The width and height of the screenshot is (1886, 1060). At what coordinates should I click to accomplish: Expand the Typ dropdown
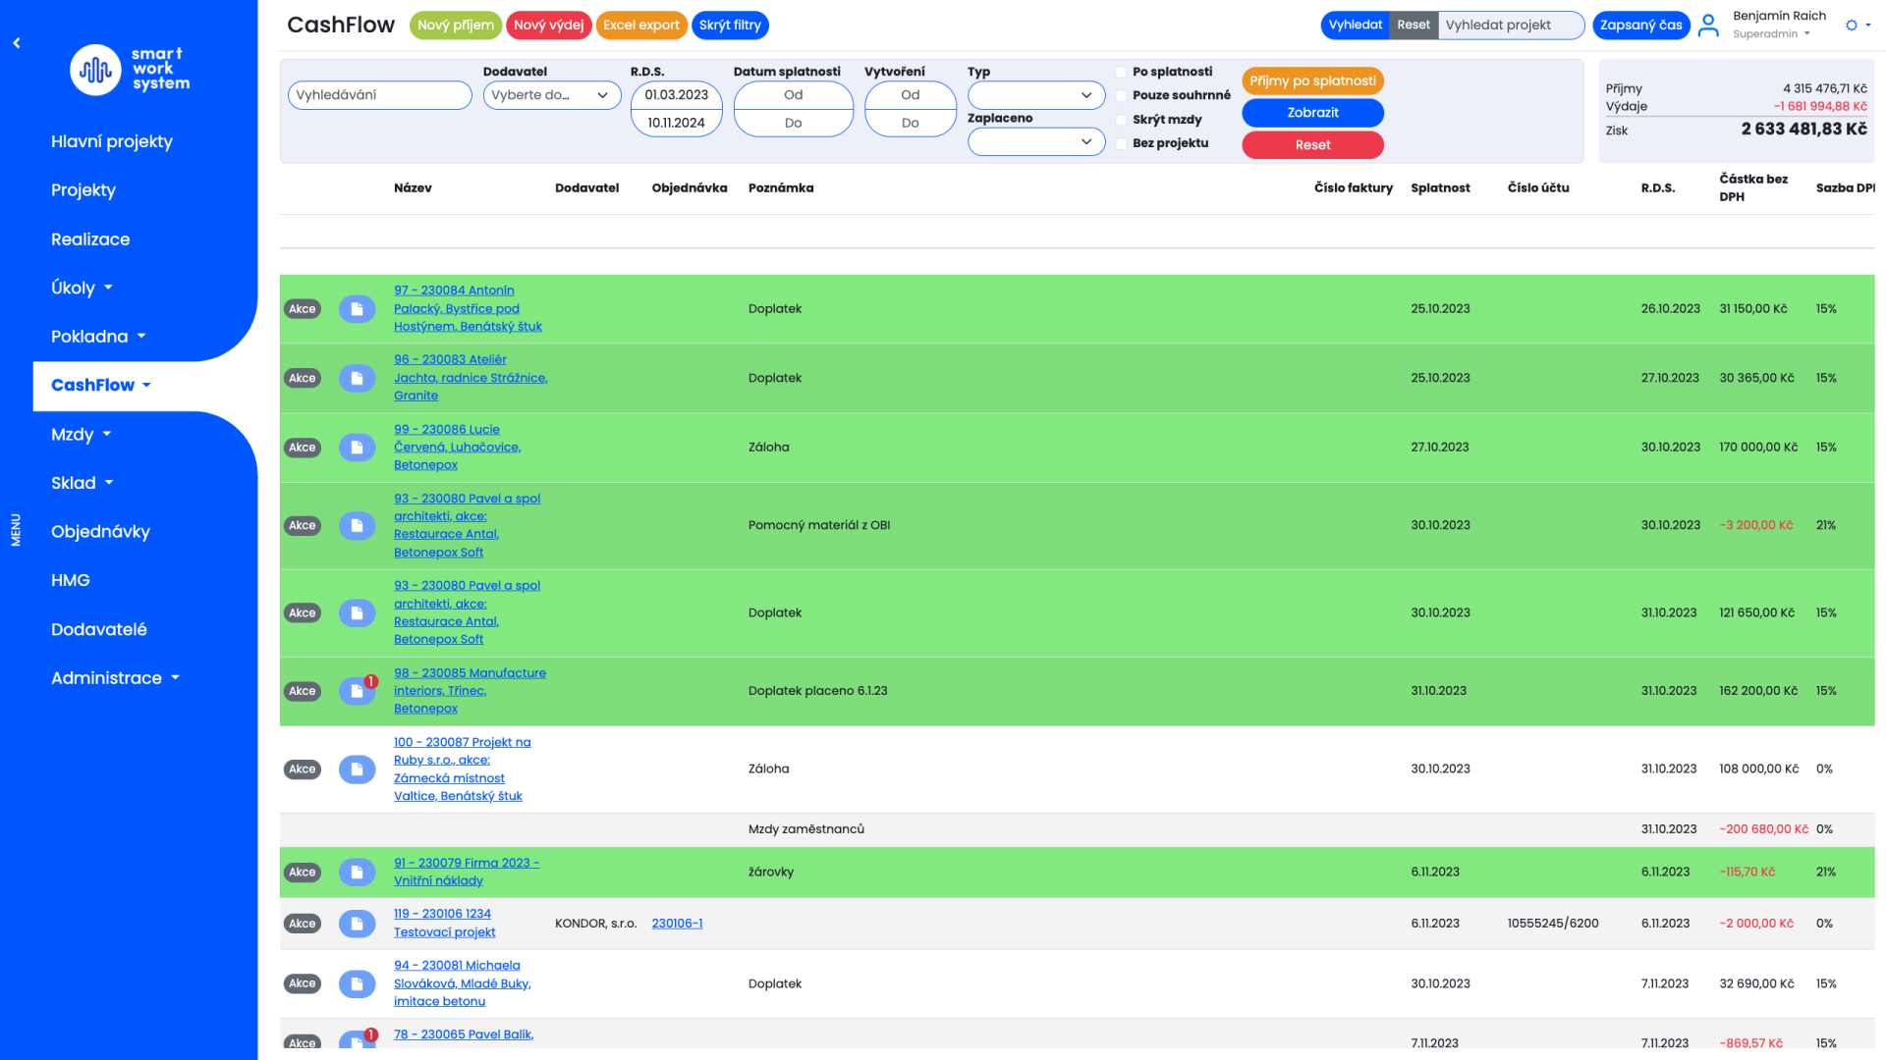pos(1035,95)
